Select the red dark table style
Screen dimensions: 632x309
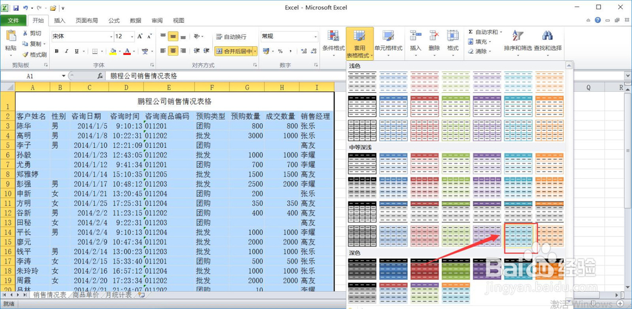(x=425, y=269)
